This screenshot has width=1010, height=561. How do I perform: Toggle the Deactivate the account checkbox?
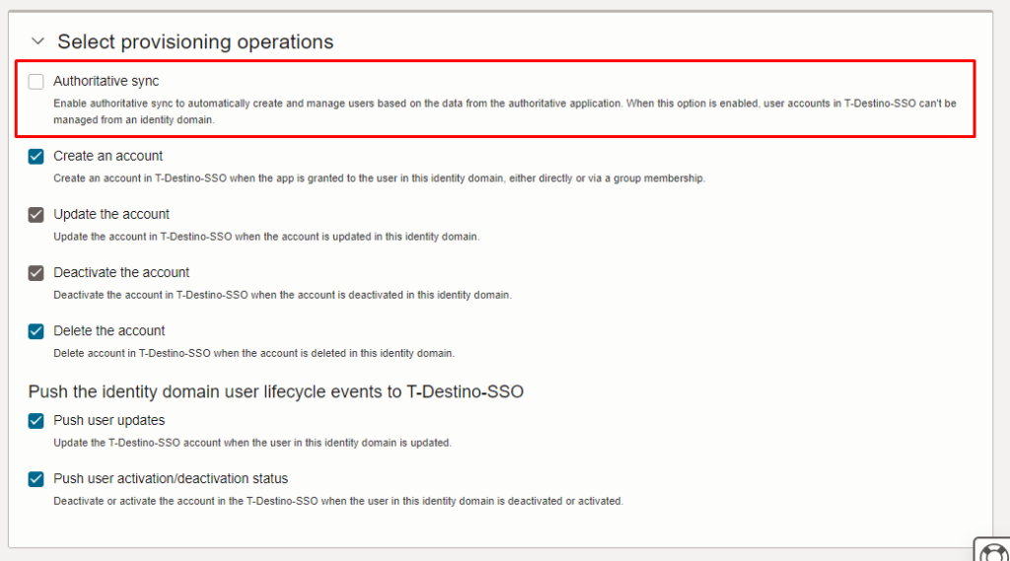(36, 273)
